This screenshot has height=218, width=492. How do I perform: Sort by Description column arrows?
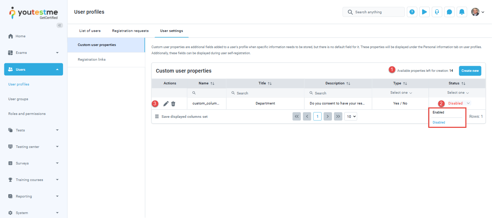pos(348,83)
